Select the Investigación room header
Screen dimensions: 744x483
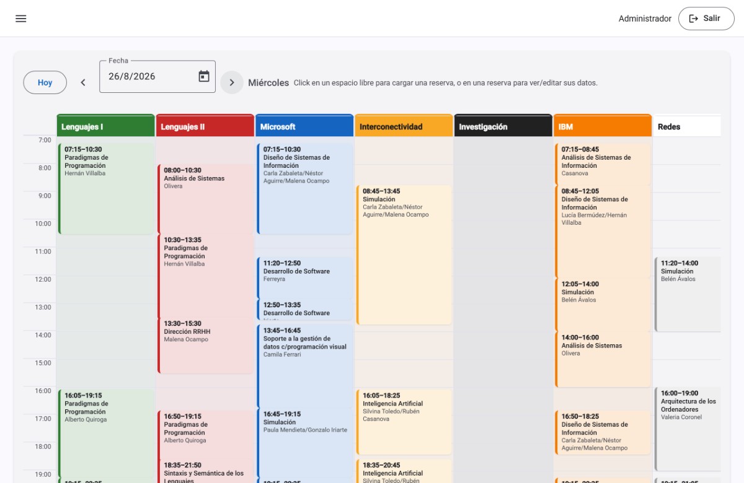[503, 126]
